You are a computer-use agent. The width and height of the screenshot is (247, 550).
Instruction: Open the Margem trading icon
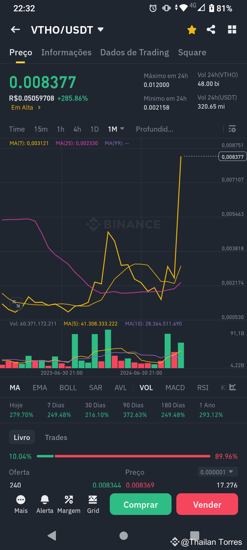click(x=69, y=504)
